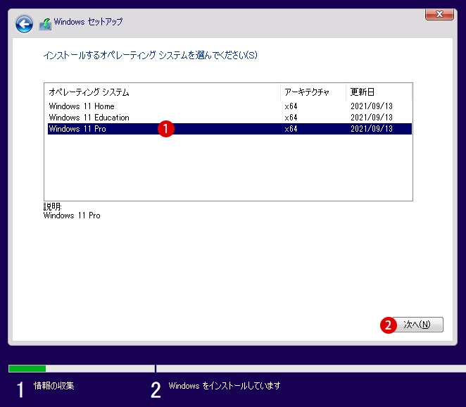Click the Windows セットアップ title text

pyautogui.click(x=88, y=22)
